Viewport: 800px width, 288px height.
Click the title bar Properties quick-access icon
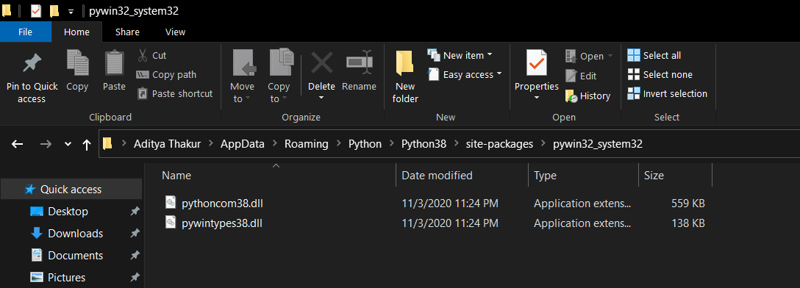[36, 11]
